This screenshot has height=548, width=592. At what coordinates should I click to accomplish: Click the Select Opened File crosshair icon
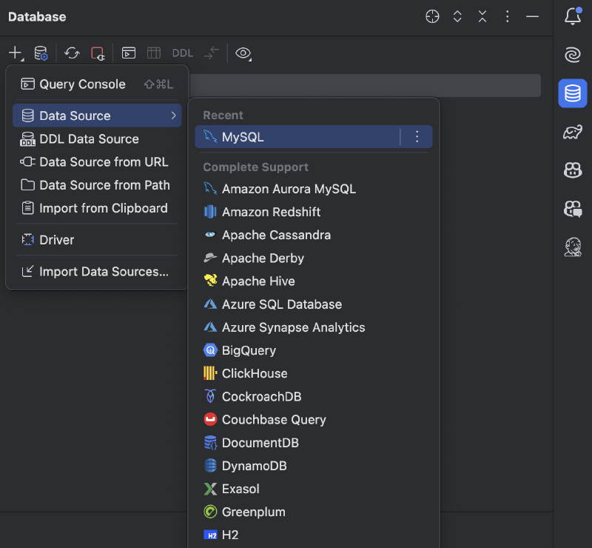[432, 16]
